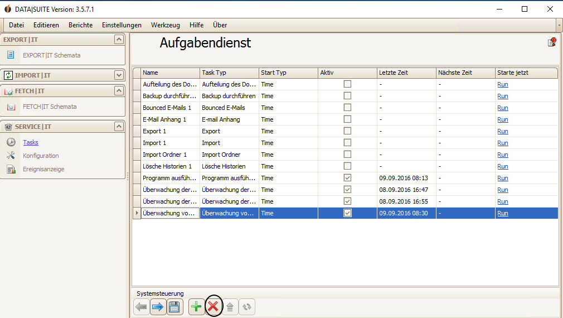
Task: Click the EXPORT|IT Schemata list icon
Action: (x=11, y=55)
